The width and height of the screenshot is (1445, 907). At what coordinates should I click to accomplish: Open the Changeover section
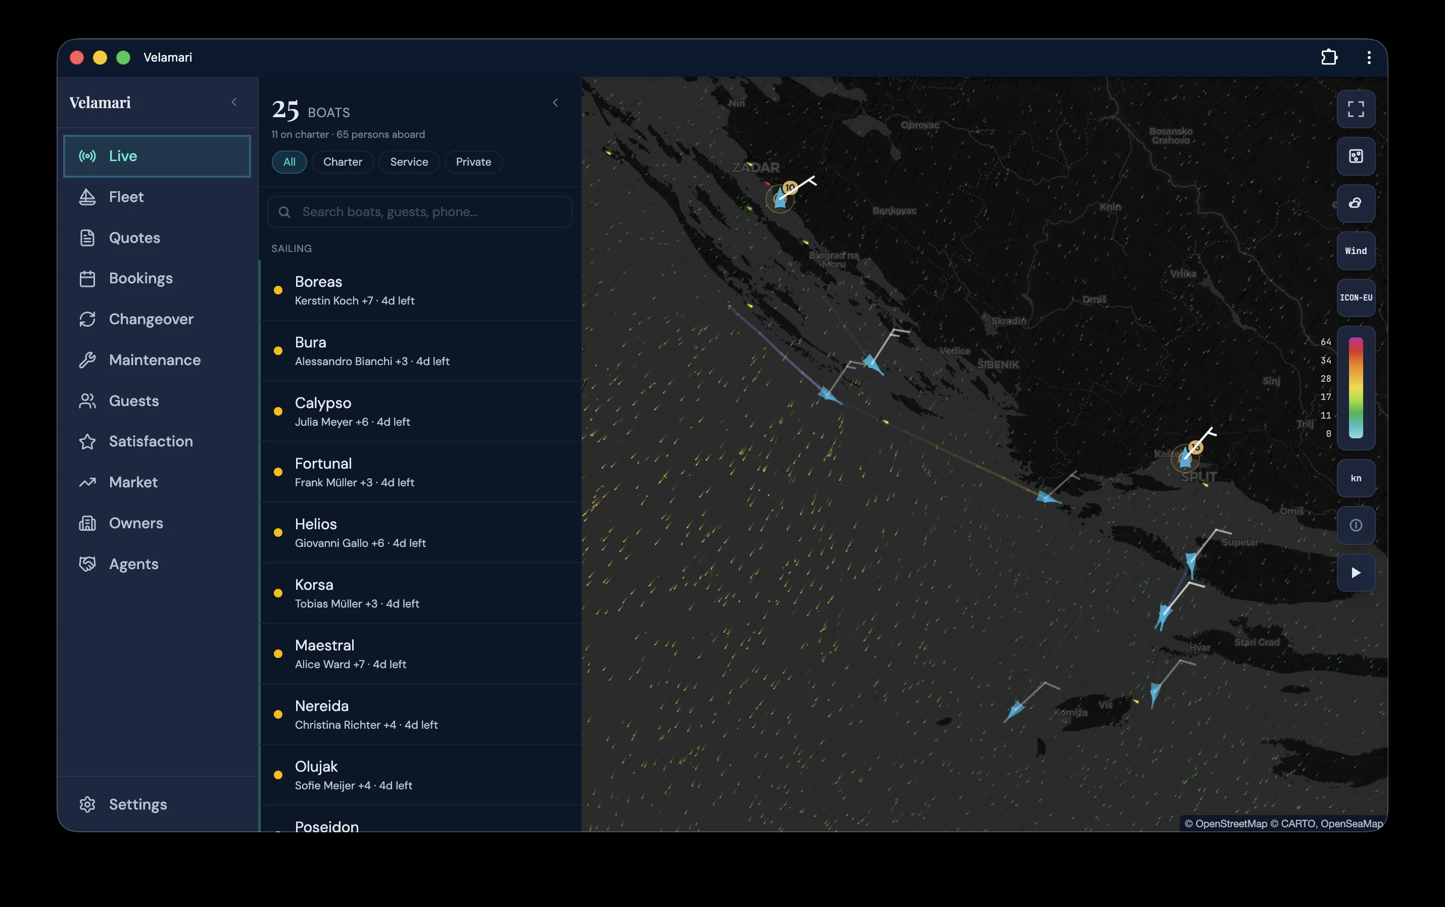click(157, 319)
